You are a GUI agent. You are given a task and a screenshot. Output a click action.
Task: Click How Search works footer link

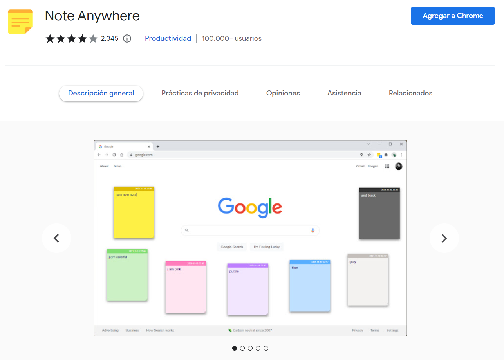pyautogui.click(x=160, y=331)
